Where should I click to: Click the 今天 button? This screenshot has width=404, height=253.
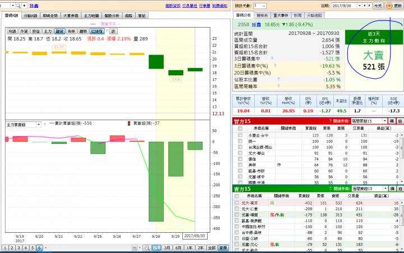(378, 6)
